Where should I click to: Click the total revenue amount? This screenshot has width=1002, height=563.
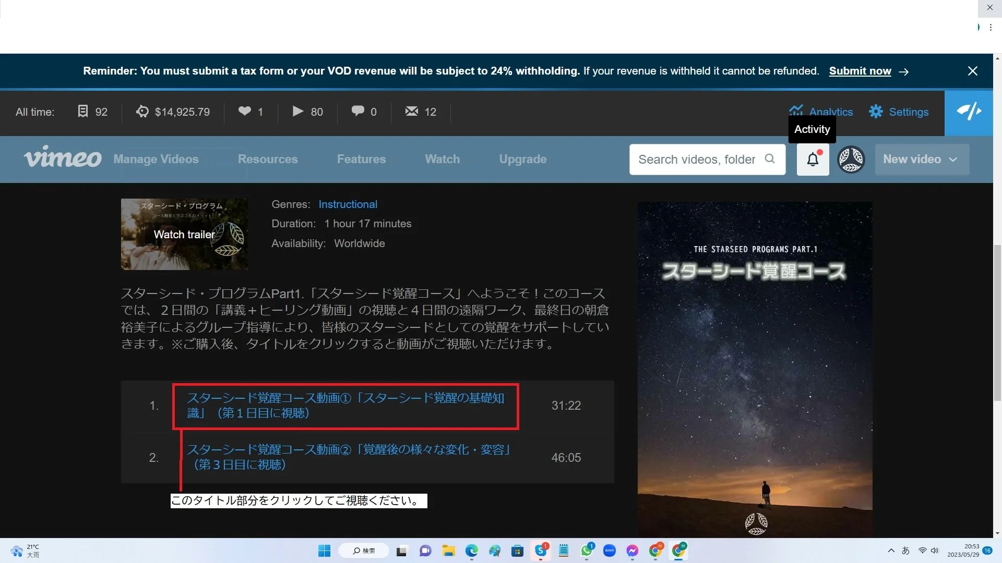pyautogui.click(x=182, y=112)
